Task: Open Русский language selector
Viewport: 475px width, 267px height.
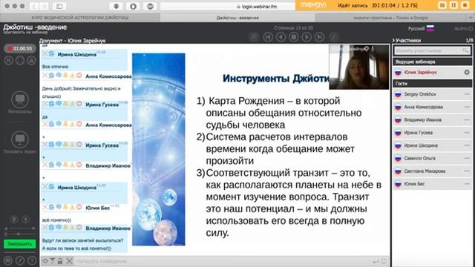Action: tap(421, 28)
